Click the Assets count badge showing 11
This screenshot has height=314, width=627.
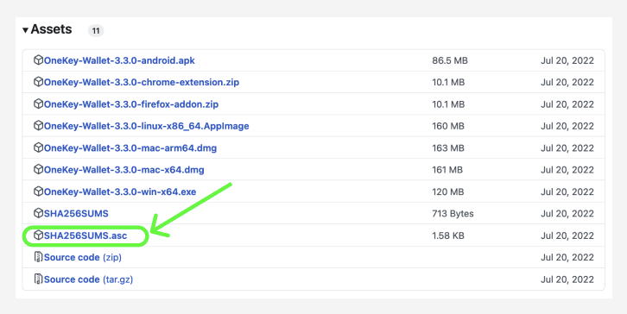[96, 31]
